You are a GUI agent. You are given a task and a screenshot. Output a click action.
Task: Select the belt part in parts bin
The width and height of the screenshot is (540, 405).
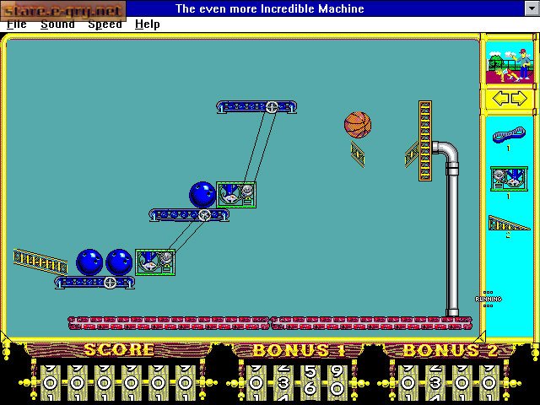509,135
